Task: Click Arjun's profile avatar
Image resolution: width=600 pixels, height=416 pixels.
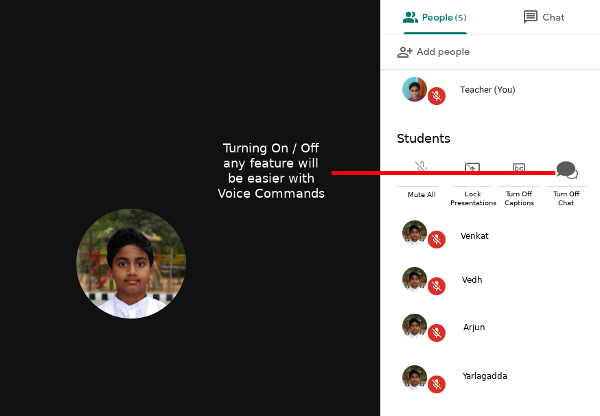Action: click(x=414, y=326)
